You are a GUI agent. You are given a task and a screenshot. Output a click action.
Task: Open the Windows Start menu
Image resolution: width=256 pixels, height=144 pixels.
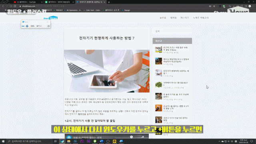[x=3, y=141]
